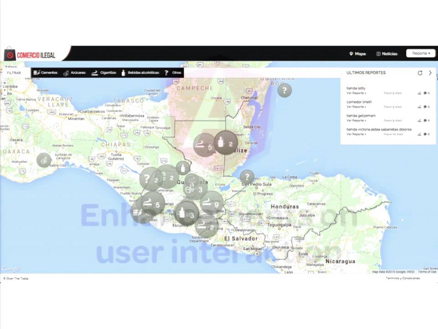
Task: Open the cigarette marker with 5 near Belize
Action: 204,145
